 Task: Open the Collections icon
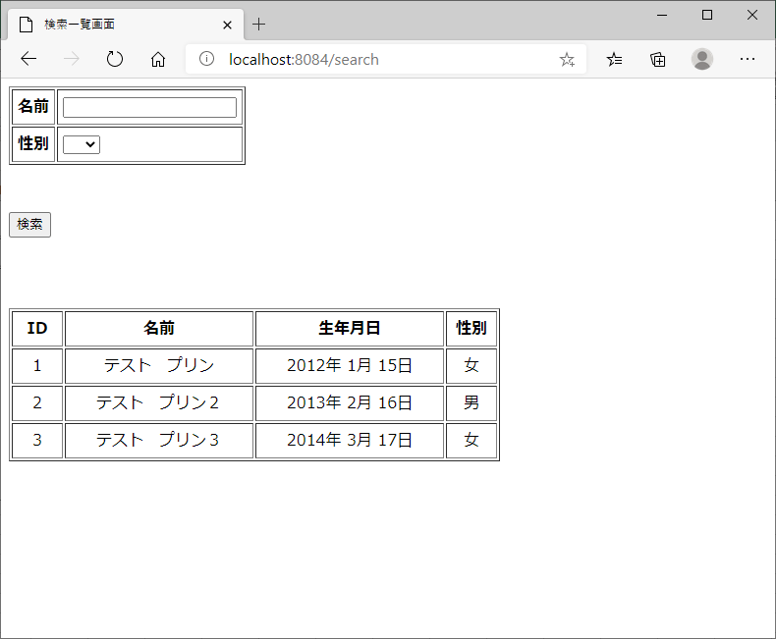pyautogui.click(x=658, y=59)
